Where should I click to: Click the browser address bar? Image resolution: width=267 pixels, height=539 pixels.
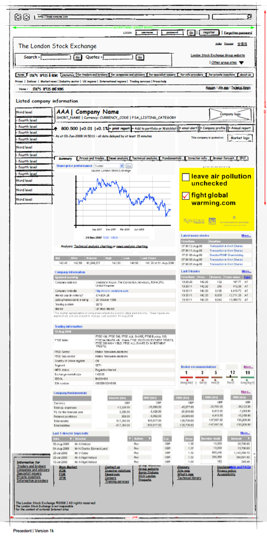(x=122, y=17)
